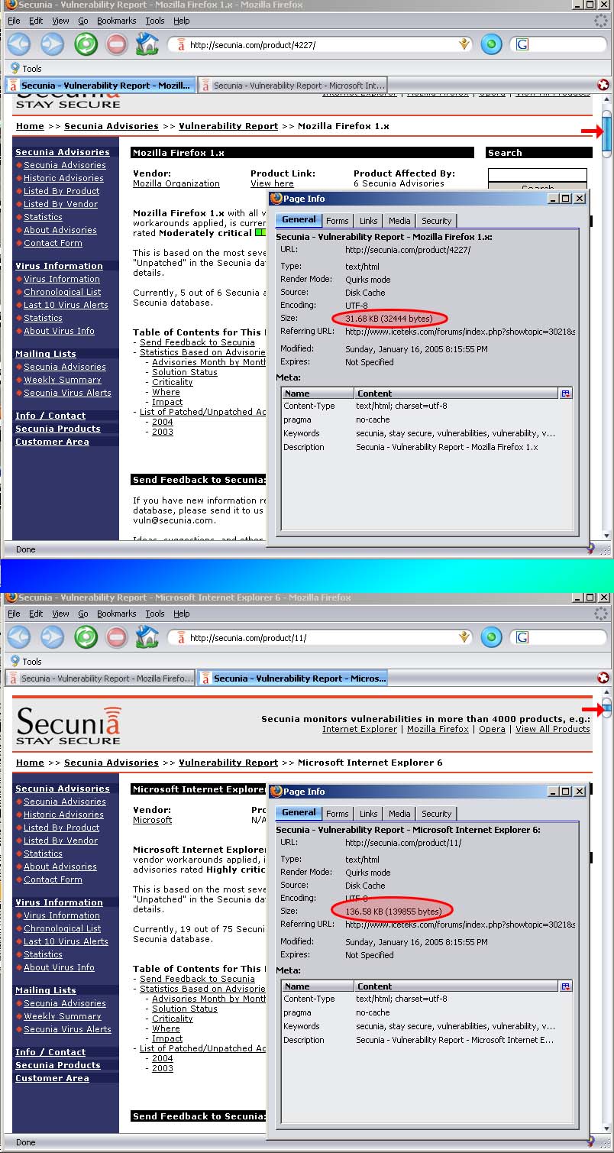Select the Keywords row in the Internet Explorer 6 Meta table
Screen dimensions: 614x1153
[426, 1026]
